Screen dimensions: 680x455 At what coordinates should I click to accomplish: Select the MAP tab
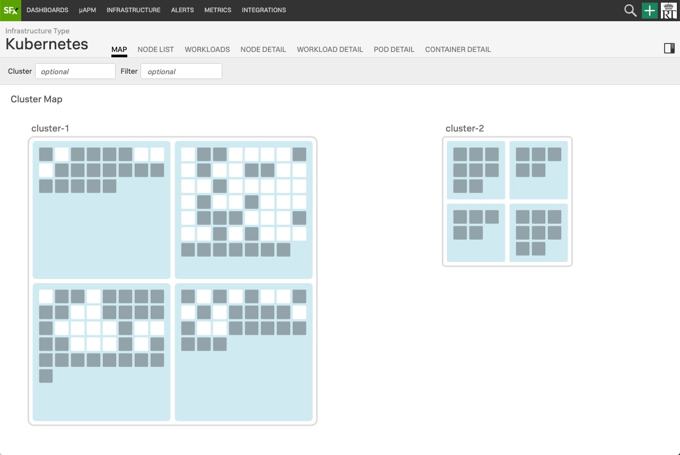pos(119,49)
